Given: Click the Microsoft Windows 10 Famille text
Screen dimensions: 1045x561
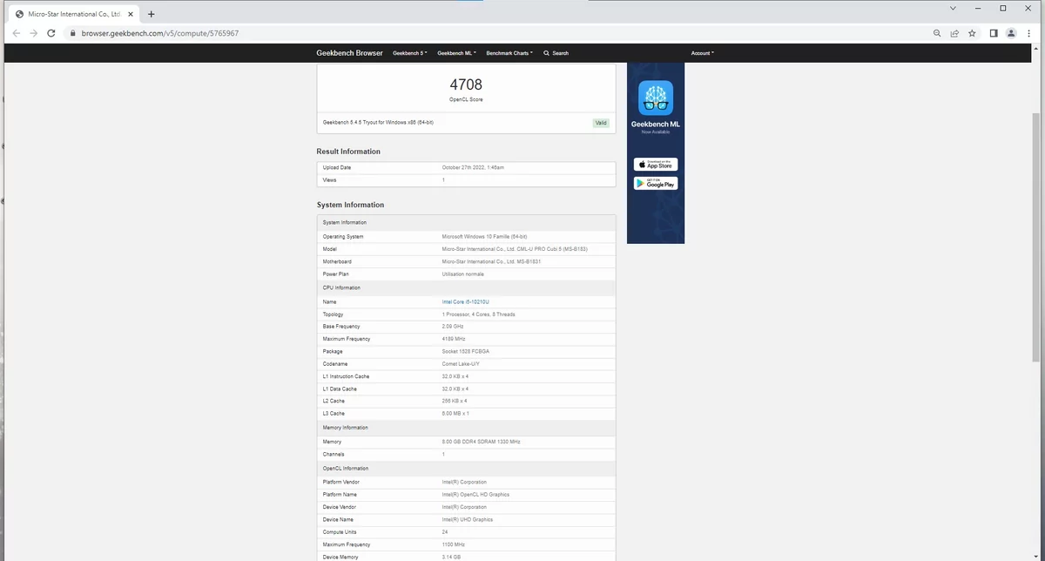Looking at the screenshot, I should 484,237.
